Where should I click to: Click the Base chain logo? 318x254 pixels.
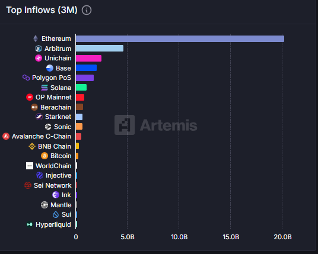pyautogui.click(x=50, y=68)
